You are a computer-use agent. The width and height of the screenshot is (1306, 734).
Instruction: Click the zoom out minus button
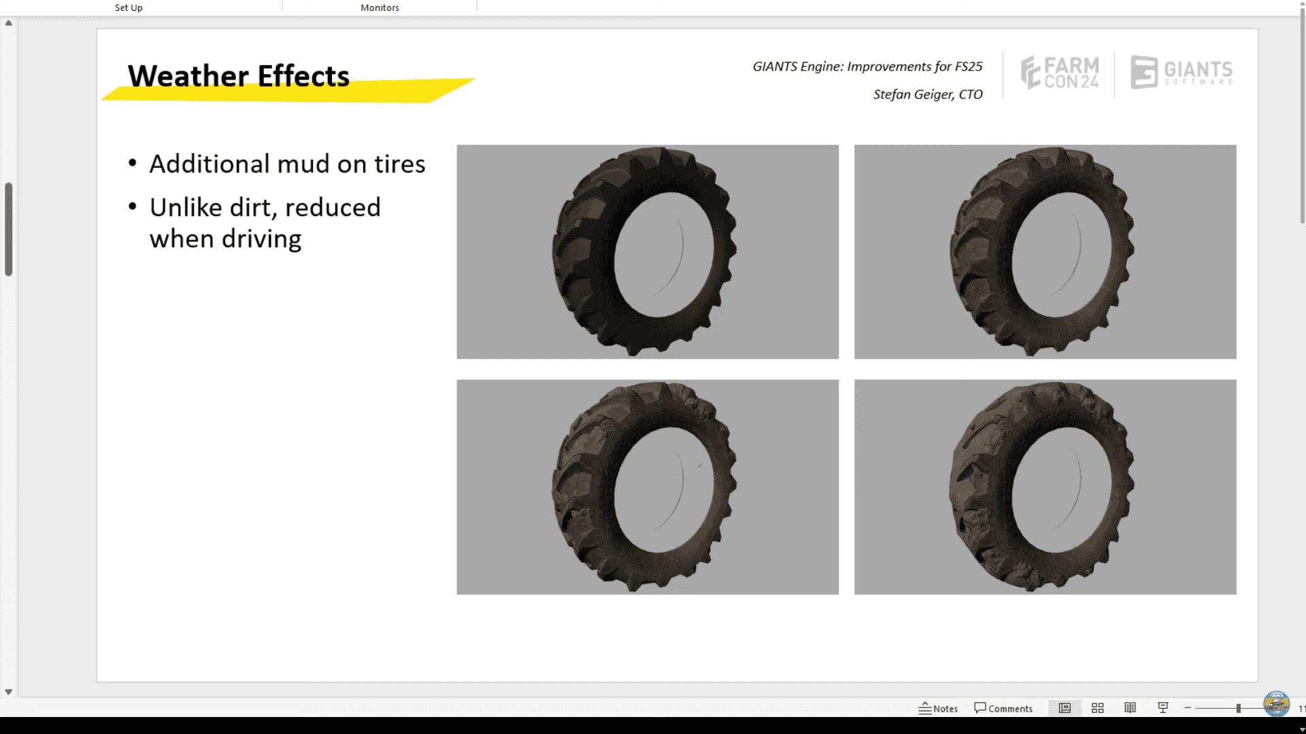pyautogui.click(x=1188, y=708)
